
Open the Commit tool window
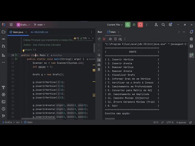point(4,39)
